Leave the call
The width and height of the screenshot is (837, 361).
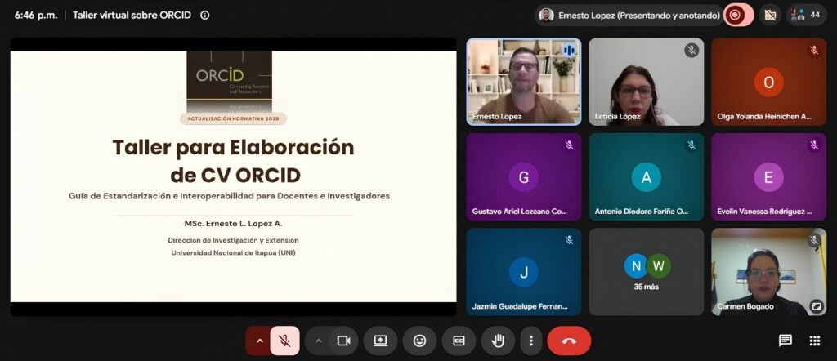pyautogui.click(x=569, y=341)
